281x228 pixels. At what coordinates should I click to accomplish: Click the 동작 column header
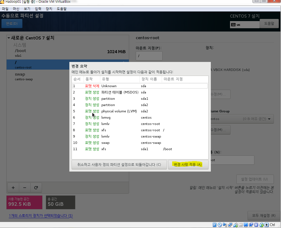[x=92, y=79]
